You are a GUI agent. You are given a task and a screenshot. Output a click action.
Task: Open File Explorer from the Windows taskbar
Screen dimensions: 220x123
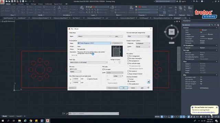(x=20, y=121)
